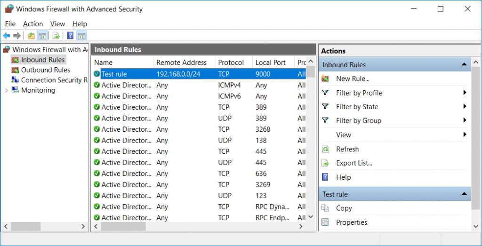Click the Back arrow in the toolbar
Image resolution: width=482 pixels, height=246 pixels.
pyautogui.click(x=7, y=36)
